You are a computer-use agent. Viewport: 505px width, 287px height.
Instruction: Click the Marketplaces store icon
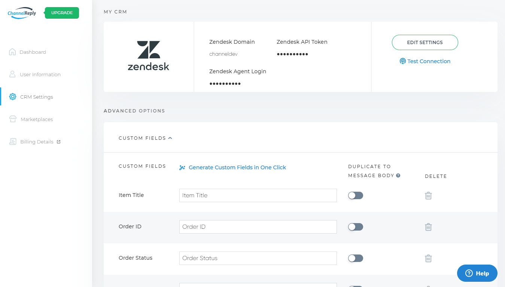click(13, 119)
